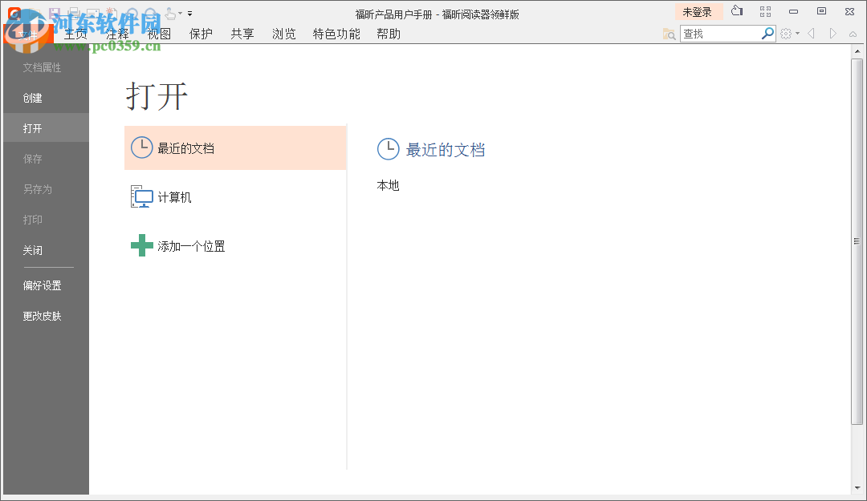Screen dimensions: 867x501
Task: Switch to the 主页 tab
Action: tap(75, 34)
